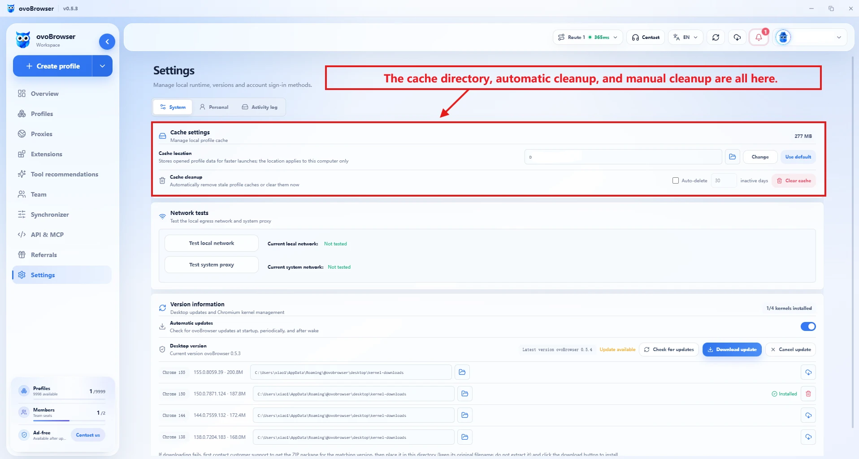Click the Cancel update button
The width and height of the screenshot is (859, 459).
791,349
